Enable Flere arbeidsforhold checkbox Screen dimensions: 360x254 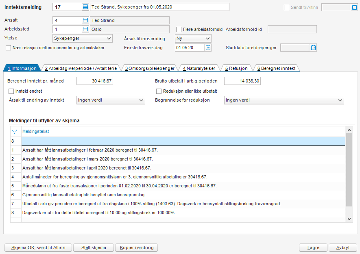[179, 29]
